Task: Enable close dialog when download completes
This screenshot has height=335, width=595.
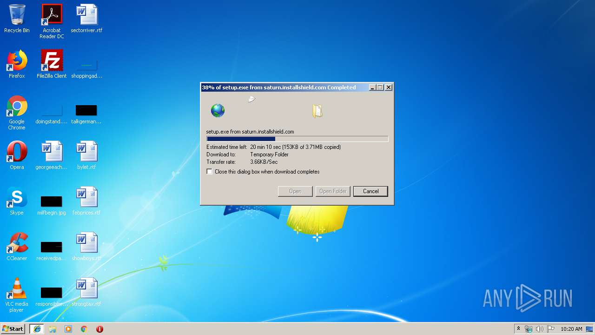Action: tap(210, 172)
